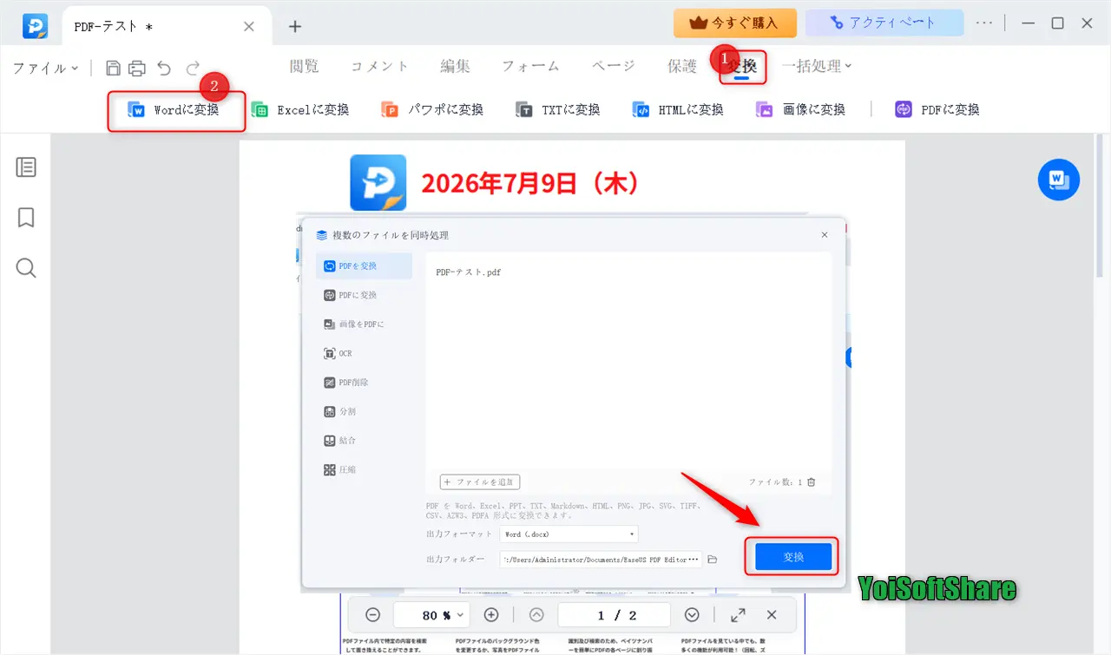Select Excelに変換 toolbar item
1111x655 pixels.
click(300, 109)
